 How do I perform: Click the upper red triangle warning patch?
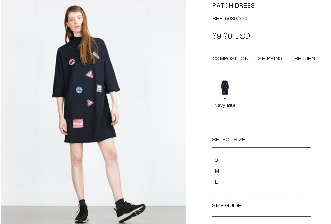pos(90,74)
